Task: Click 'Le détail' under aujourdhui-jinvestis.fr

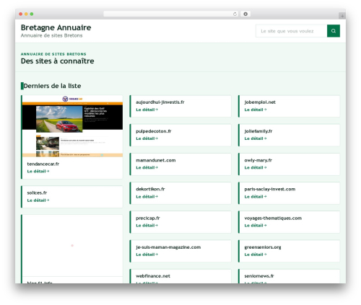Action: click(147, 110)
